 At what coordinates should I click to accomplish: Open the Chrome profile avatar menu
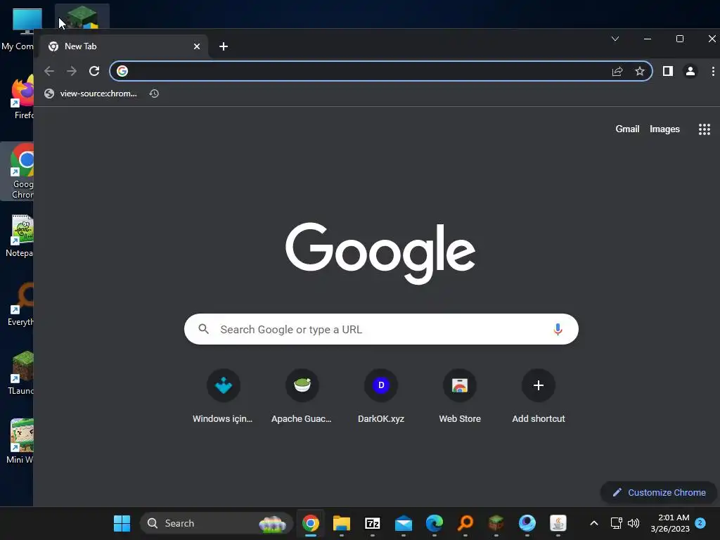(x=690, y=71)
